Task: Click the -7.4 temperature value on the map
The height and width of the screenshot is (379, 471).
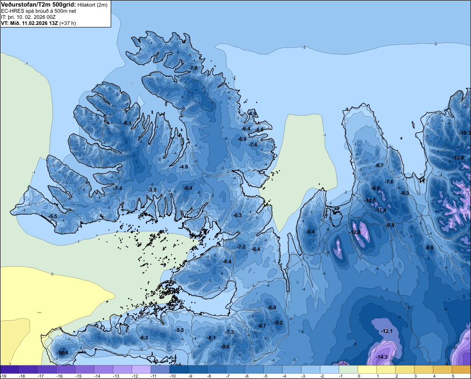Action: pos(118,189)
